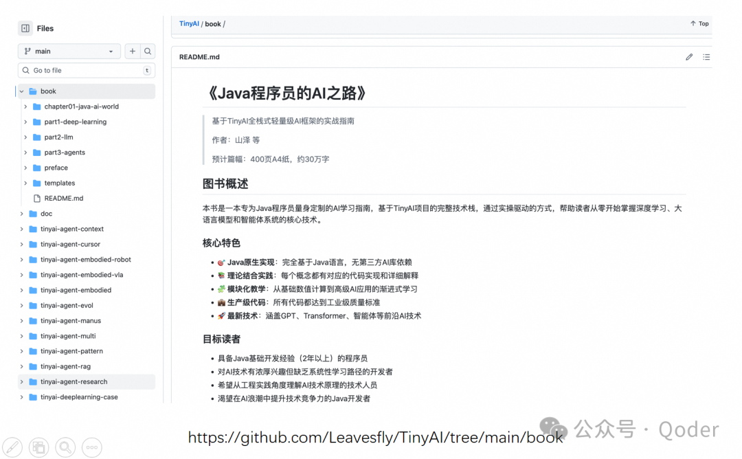
Task: Open the chapter01-java-ai-world folder
Action: tap(81, 107)
